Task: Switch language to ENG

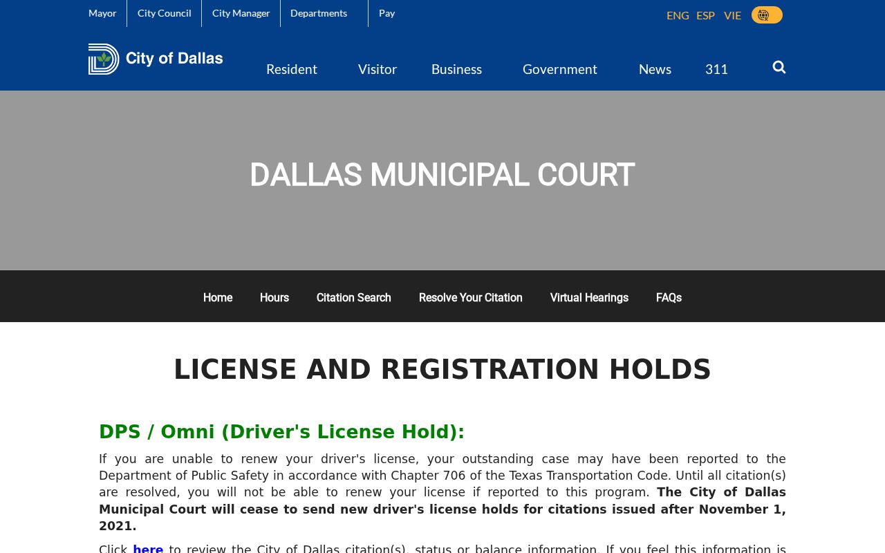Action: 678,15
